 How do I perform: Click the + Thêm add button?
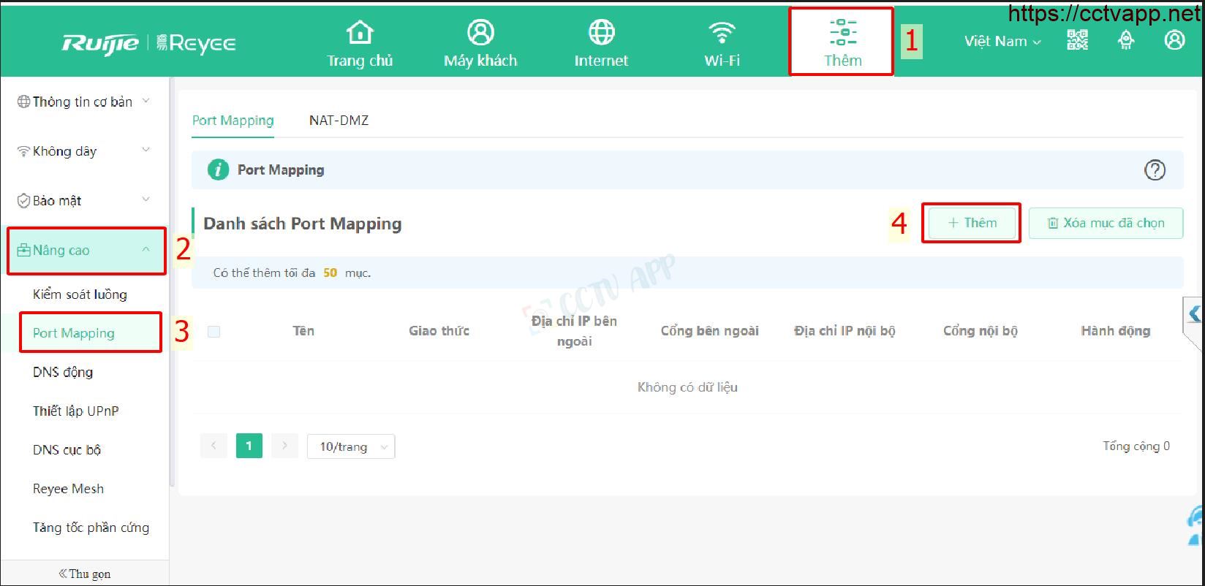(x=972, y=223)
